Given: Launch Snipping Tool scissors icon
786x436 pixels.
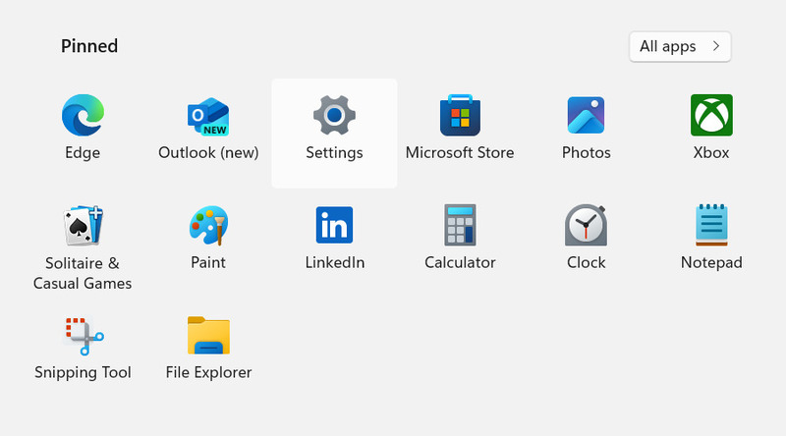Looking at the screenshot, I should click(84, 336).
